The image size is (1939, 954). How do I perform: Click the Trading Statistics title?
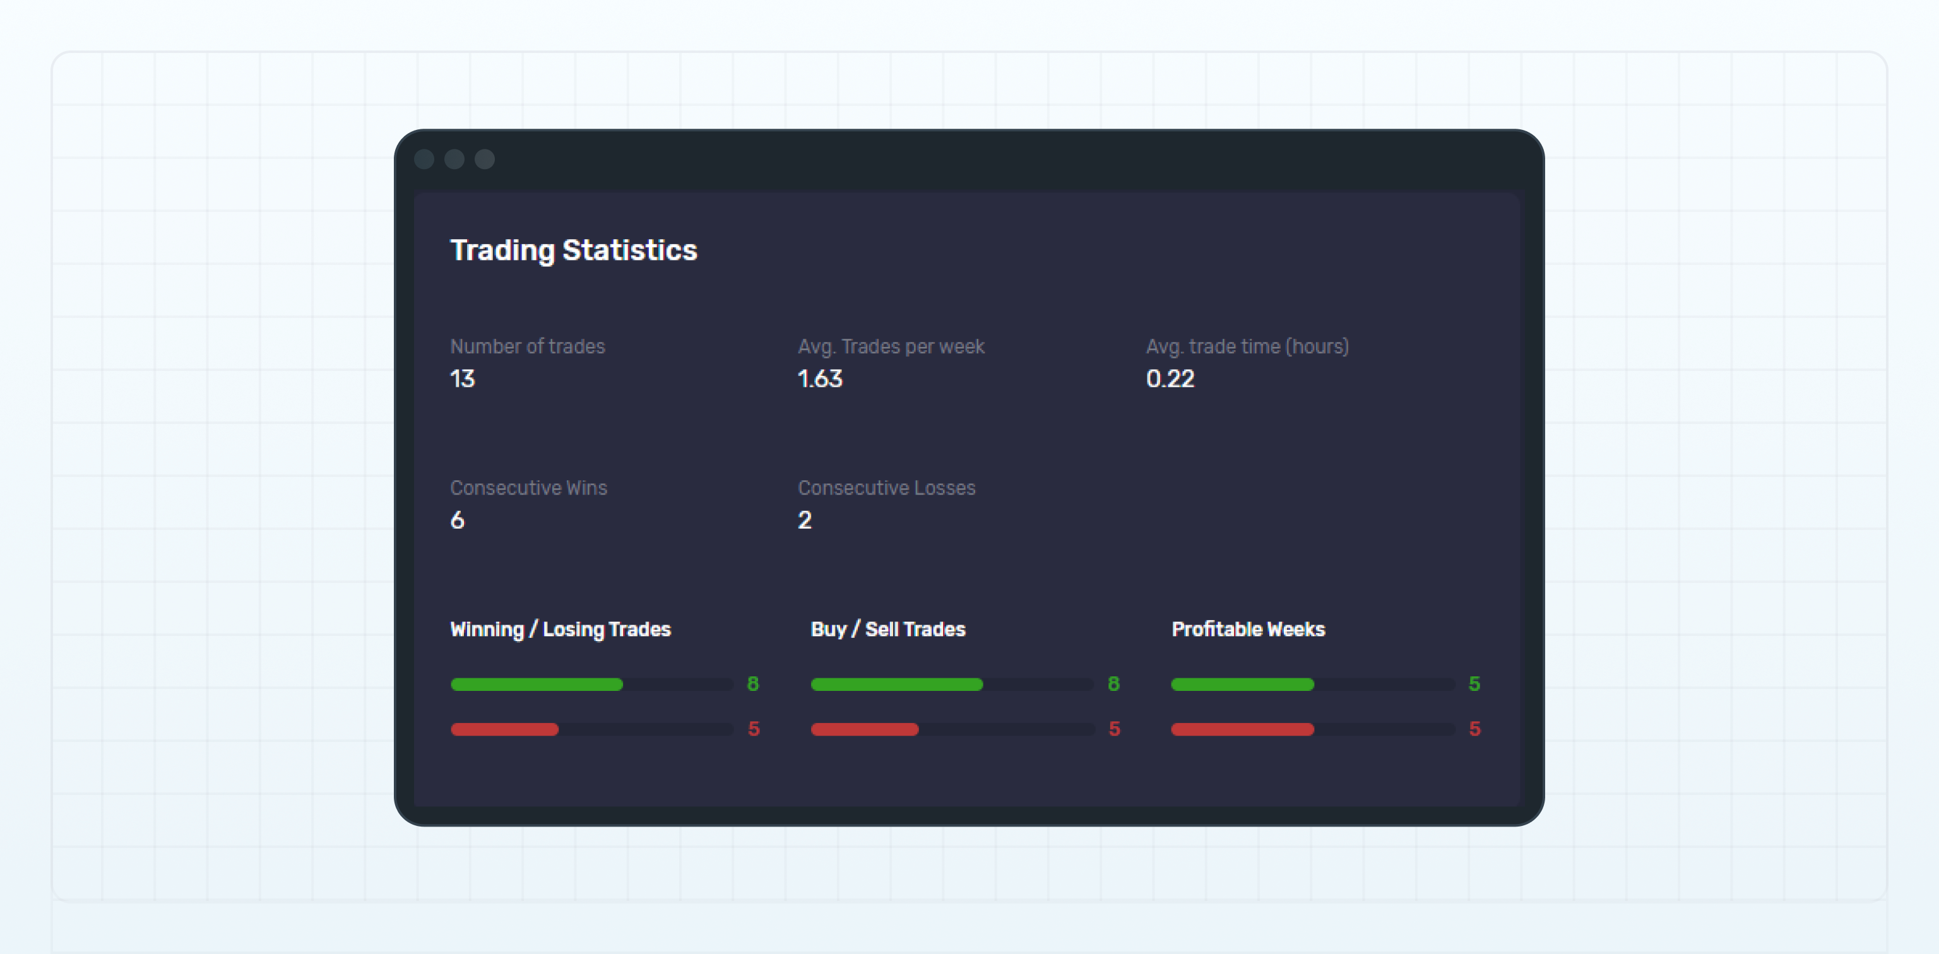click(x=573, y=249)
